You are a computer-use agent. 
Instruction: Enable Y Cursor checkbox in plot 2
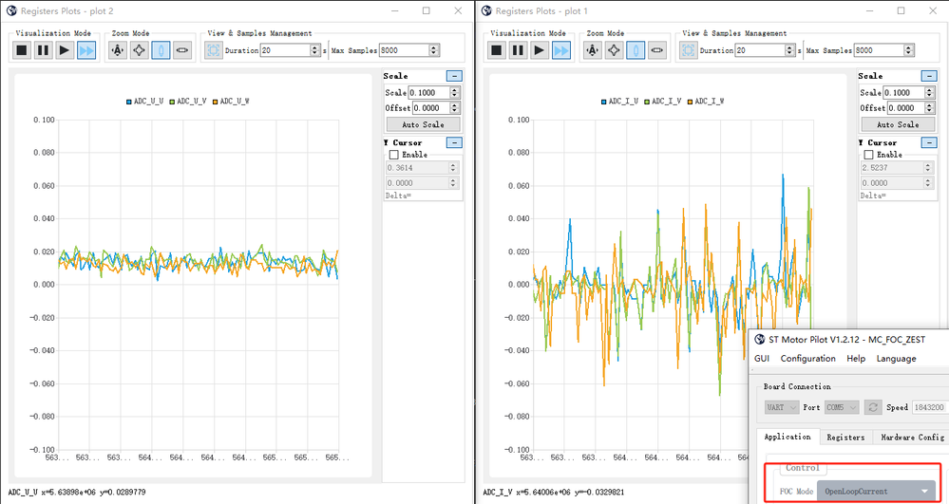pyautogui.click(x=393, y=155)
